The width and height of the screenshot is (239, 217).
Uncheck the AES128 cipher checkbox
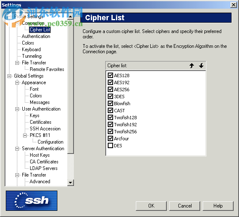coord(110,75)
